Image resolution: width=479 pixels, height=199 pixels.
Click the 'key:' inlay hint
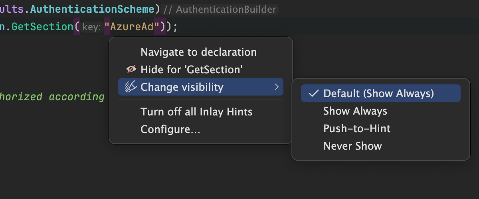91,27
